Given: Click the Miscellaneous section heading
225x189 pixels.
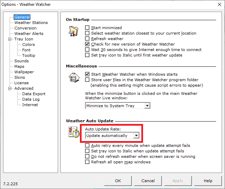Looking at the screenshot, I should 81,66.
